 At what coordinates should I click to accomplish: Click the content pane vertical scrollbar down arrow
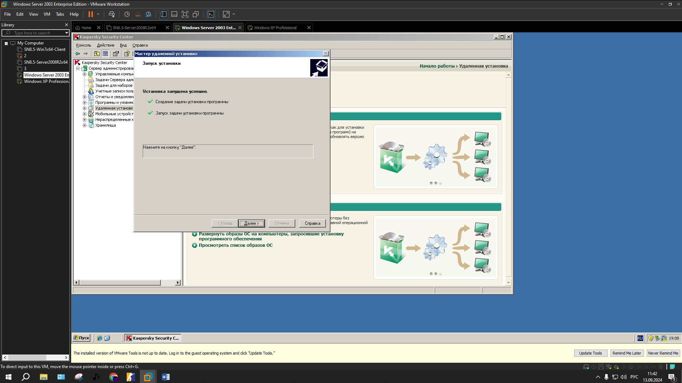[x=508, y=283]
